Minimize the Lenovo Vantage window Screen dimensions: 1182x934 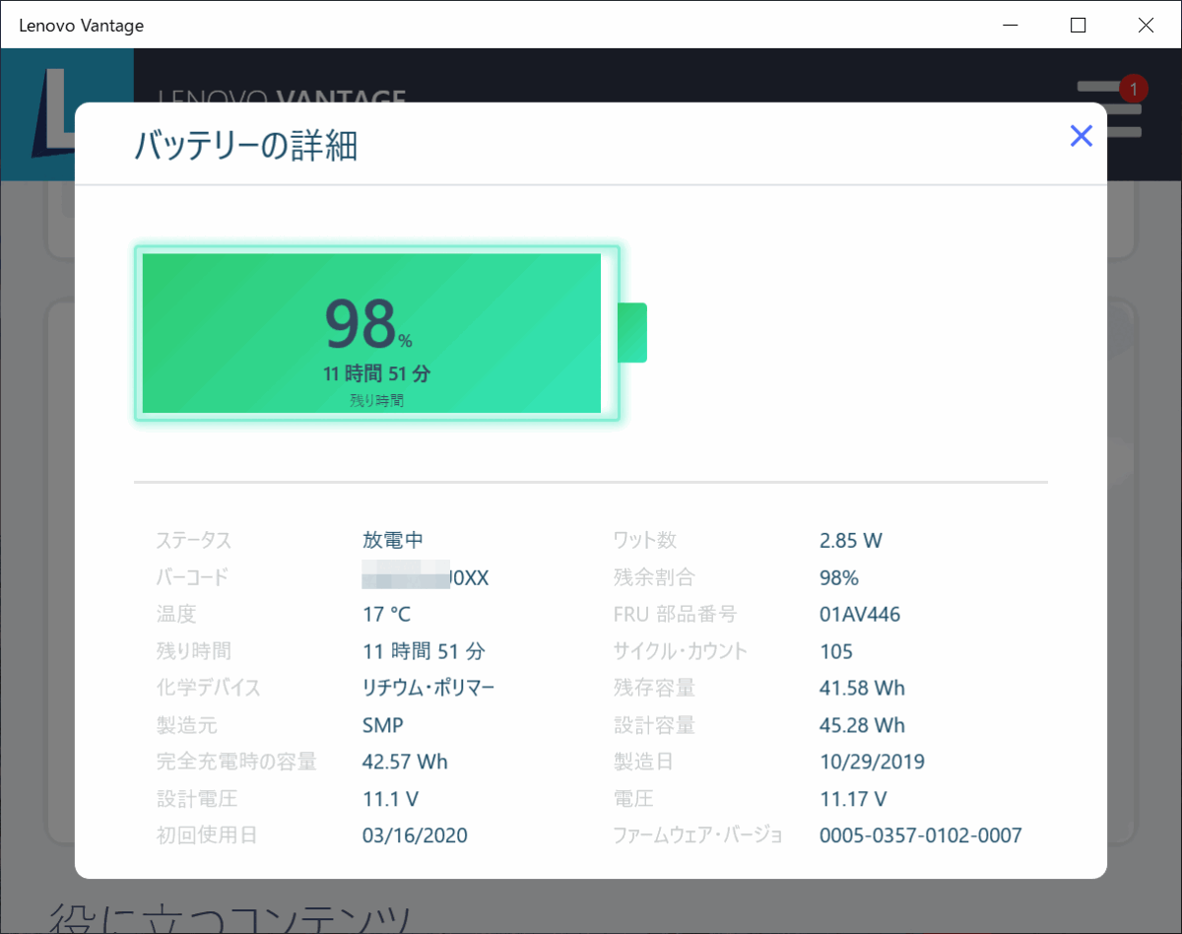1011,25
